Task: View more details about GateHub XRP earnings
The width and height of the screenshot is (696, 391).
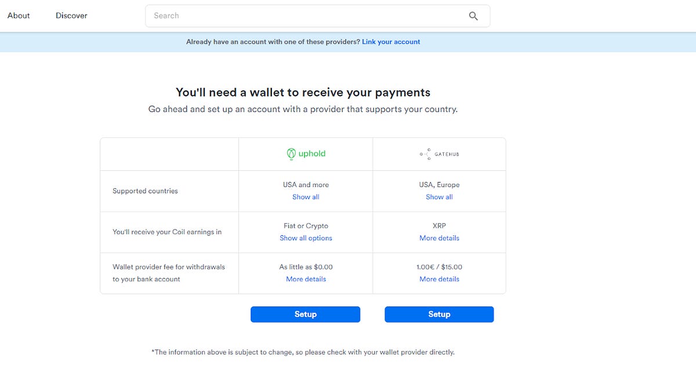Action: [439, 238]
